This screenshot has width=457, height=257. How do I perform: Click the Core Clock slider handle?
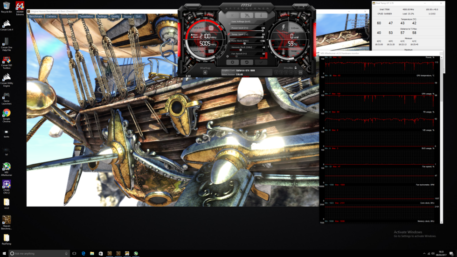point(244,43)
